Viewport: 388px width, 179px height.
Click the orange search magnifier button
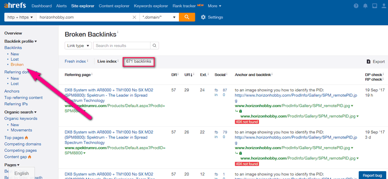(187, 17)
